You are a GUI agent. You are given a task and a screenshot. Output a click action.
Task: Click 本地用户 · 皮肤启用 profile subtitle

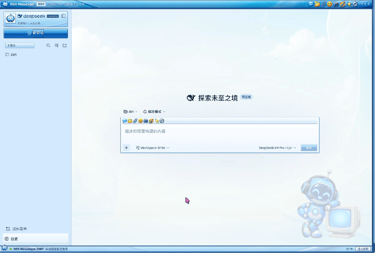[29, 23]
